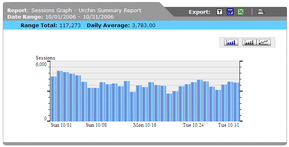Click the date range 10/01/2006 - 10/31/2006

[x=80, y=17]
